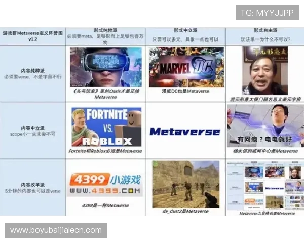Click the image captioned 有网瘾？电电就好
304x243 pixels.
[x=265, y=126]
